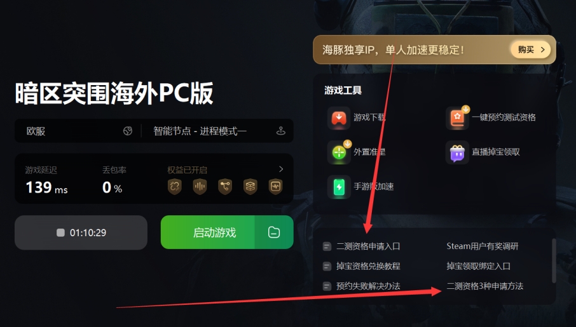This screenshot has width=576, height=327.
Task: Open the Steam用户有奖调研 link
Action: [x=483, y=246]
